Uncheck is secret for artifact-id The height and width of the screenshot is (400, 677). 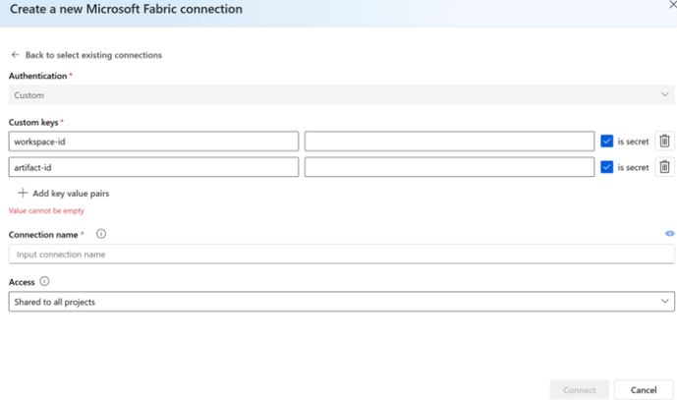606,167
